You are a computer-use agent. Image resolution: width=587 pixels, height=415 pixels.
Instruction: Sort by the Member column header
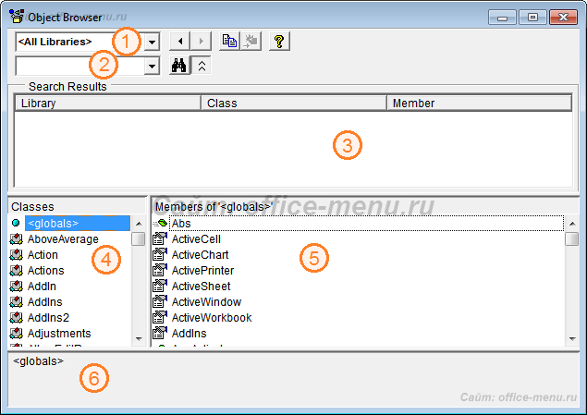pos(479,103)
